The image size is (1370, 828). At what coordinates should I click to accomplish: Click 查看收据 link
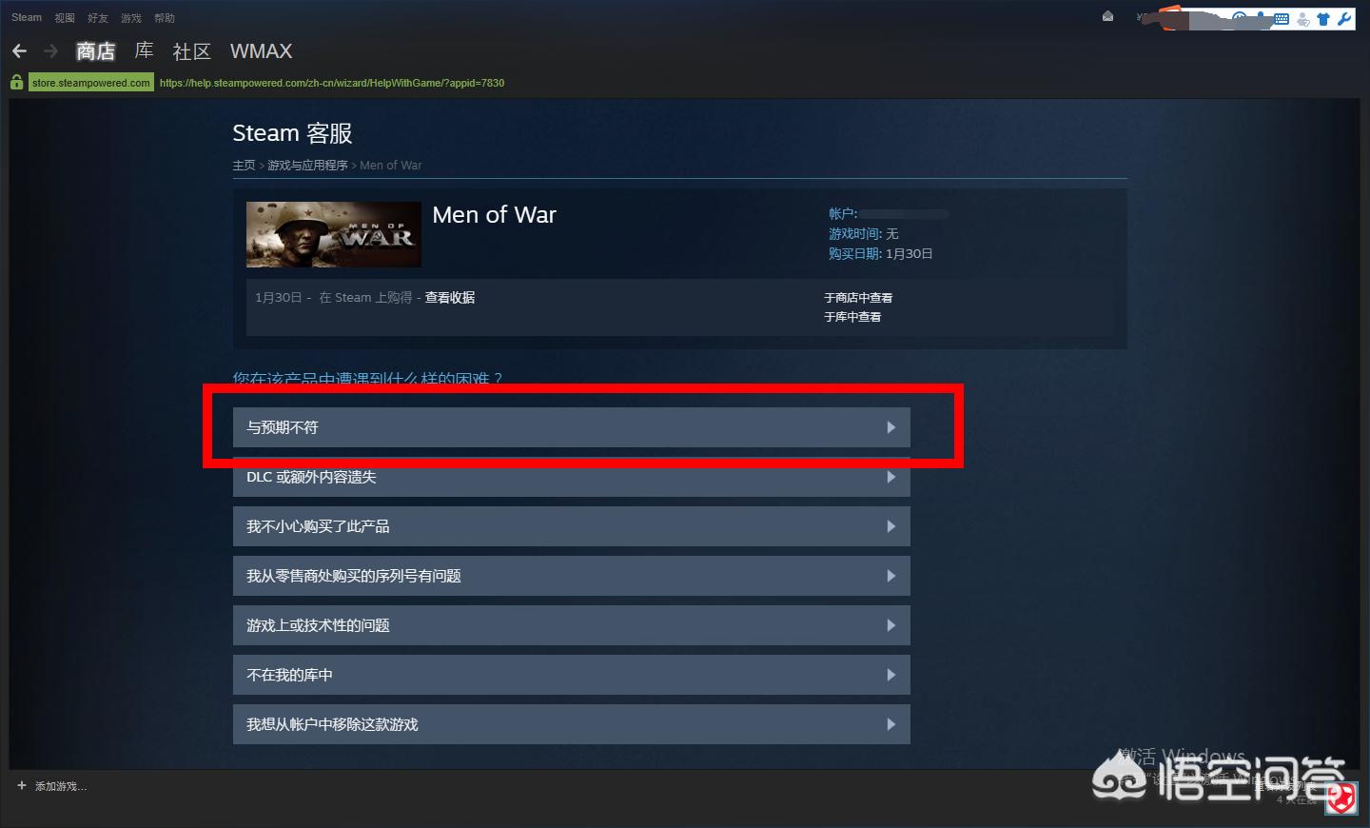[450, 298]
